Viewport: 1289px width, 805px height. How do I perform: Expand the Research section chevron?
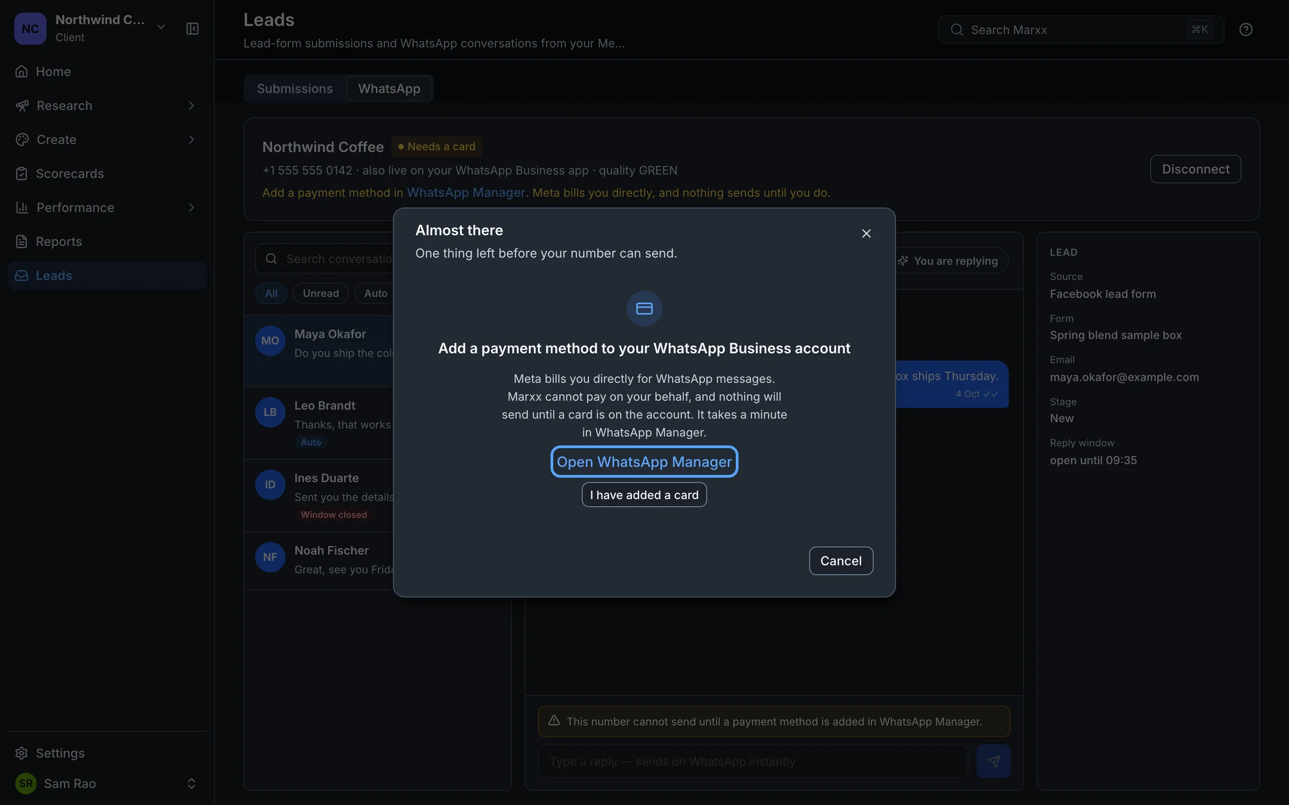click(x=191, y=106)
